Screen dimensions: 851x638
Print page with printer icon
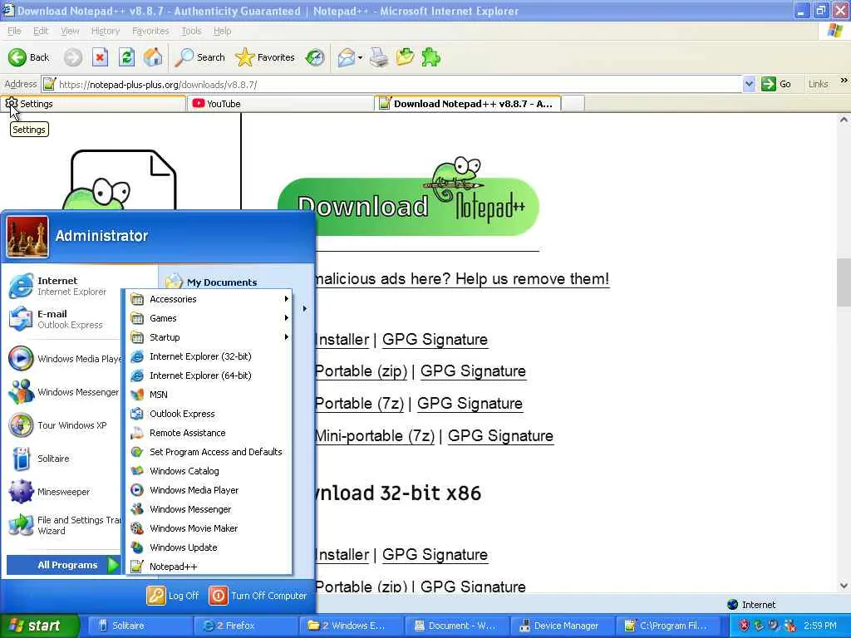coord(379,57)
